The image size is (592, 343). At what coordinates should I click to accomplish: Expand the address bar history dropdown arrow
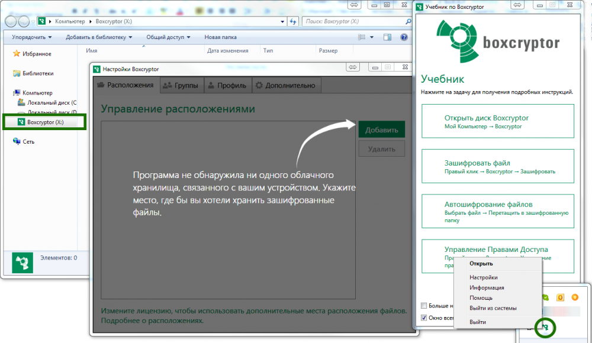(x=282, y=21)
